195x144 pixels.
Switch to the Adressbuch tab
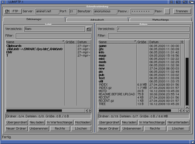point(97,20)
